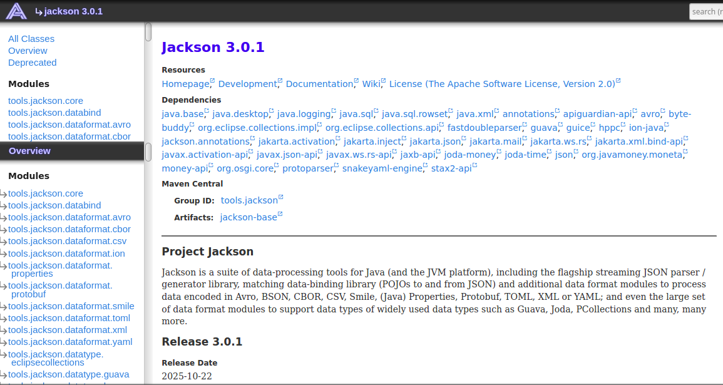Image resolution: width=723 pixels, height=385 pixels.
Task: Open tools.jackson.datatype.guava module
Action: [69, 374]
